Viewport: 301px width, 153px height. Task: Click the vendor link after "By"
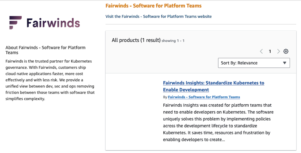204,97
